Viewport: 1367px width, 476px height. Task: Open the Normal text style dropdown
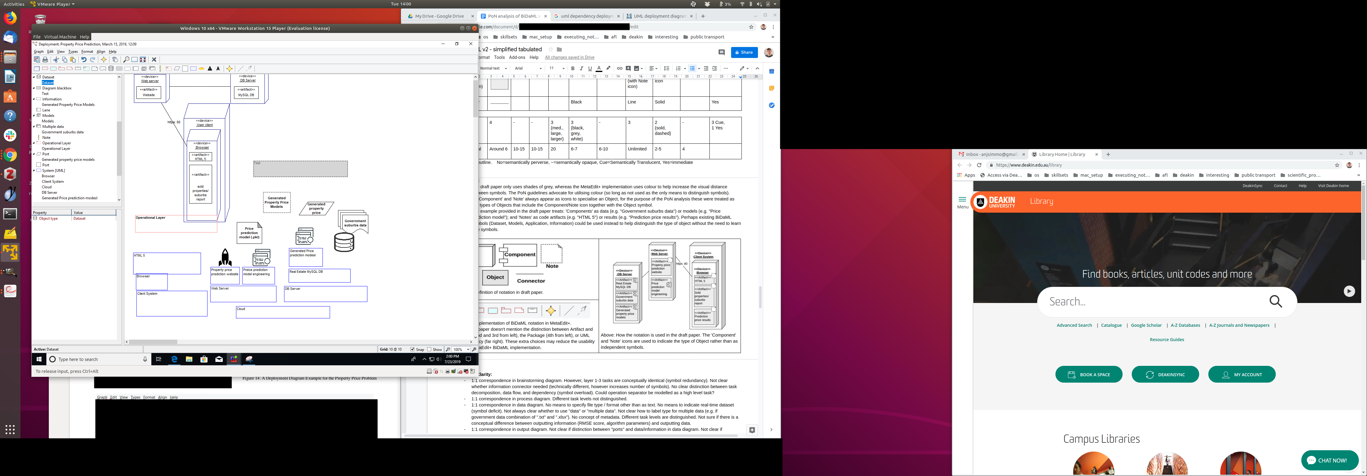(x=493, y=68)
